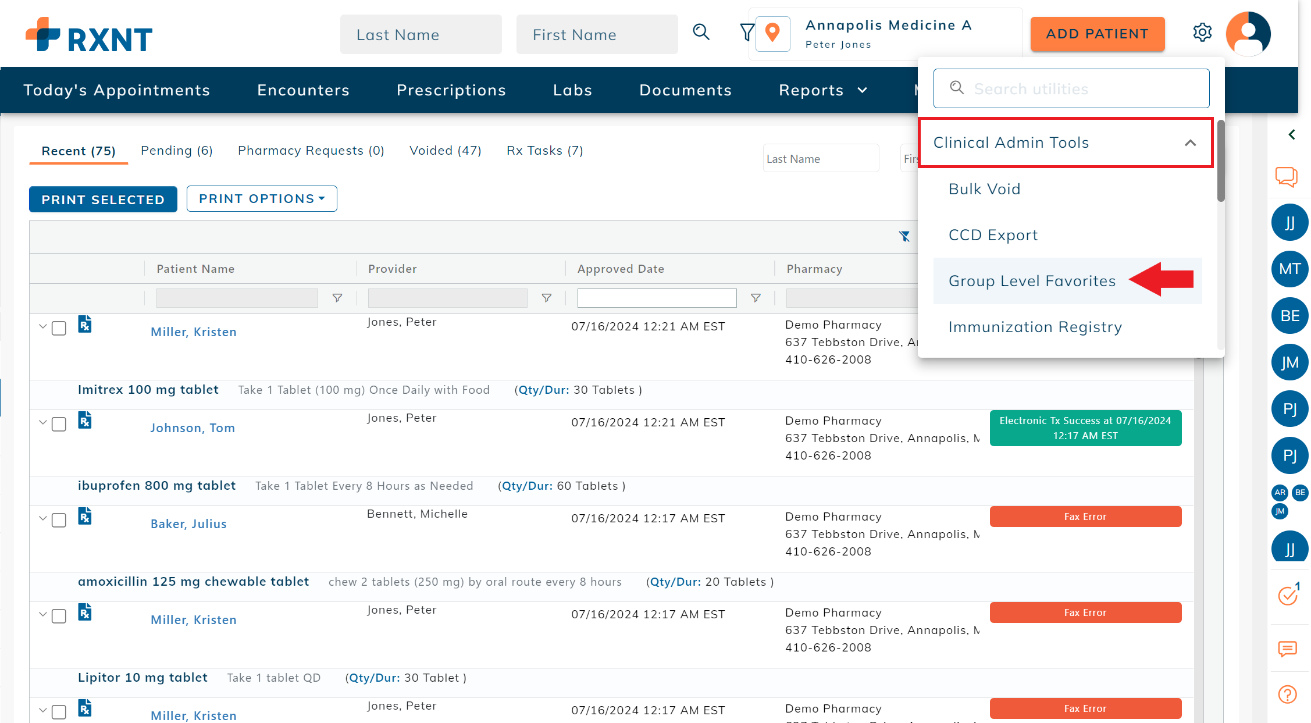The width and height of the screenshot is (1311, 723).
Task: Click the ADD PATIENT button
Action: [x=1097, y=34]
